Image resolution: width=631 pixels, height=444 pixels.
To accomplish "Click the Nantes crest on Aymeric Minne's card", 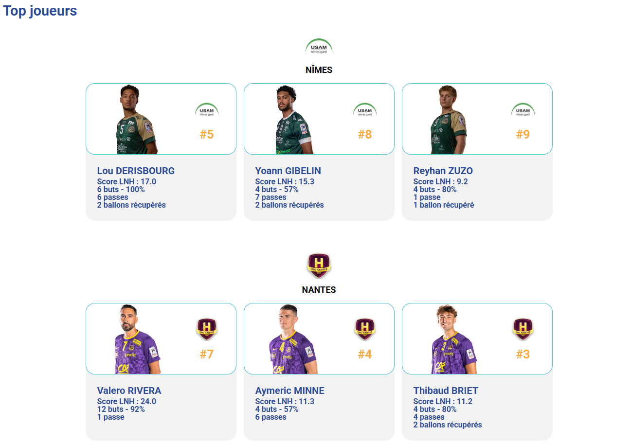I will tap(365, 329).
